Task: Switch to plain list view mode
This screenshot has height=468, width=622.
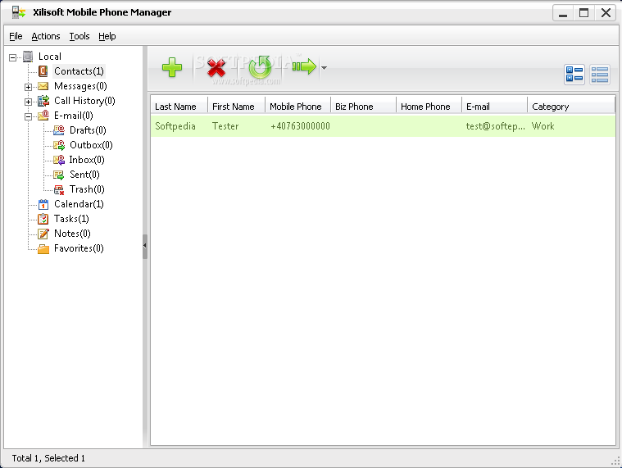Action: point(600,74)
